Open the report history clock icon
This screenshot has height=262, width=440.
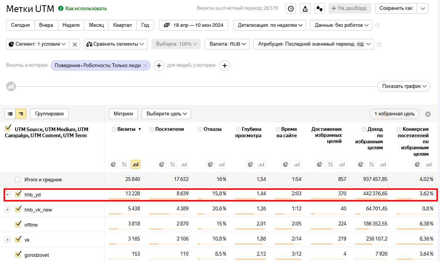(291, 8)
